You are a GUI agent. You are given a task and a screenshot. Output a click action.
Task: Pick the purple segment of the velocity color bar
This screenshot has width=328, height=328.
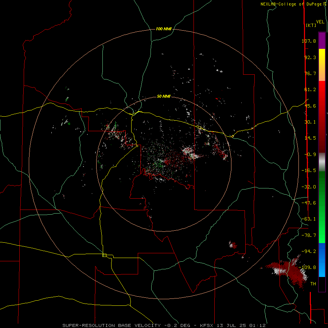[322, 41]
